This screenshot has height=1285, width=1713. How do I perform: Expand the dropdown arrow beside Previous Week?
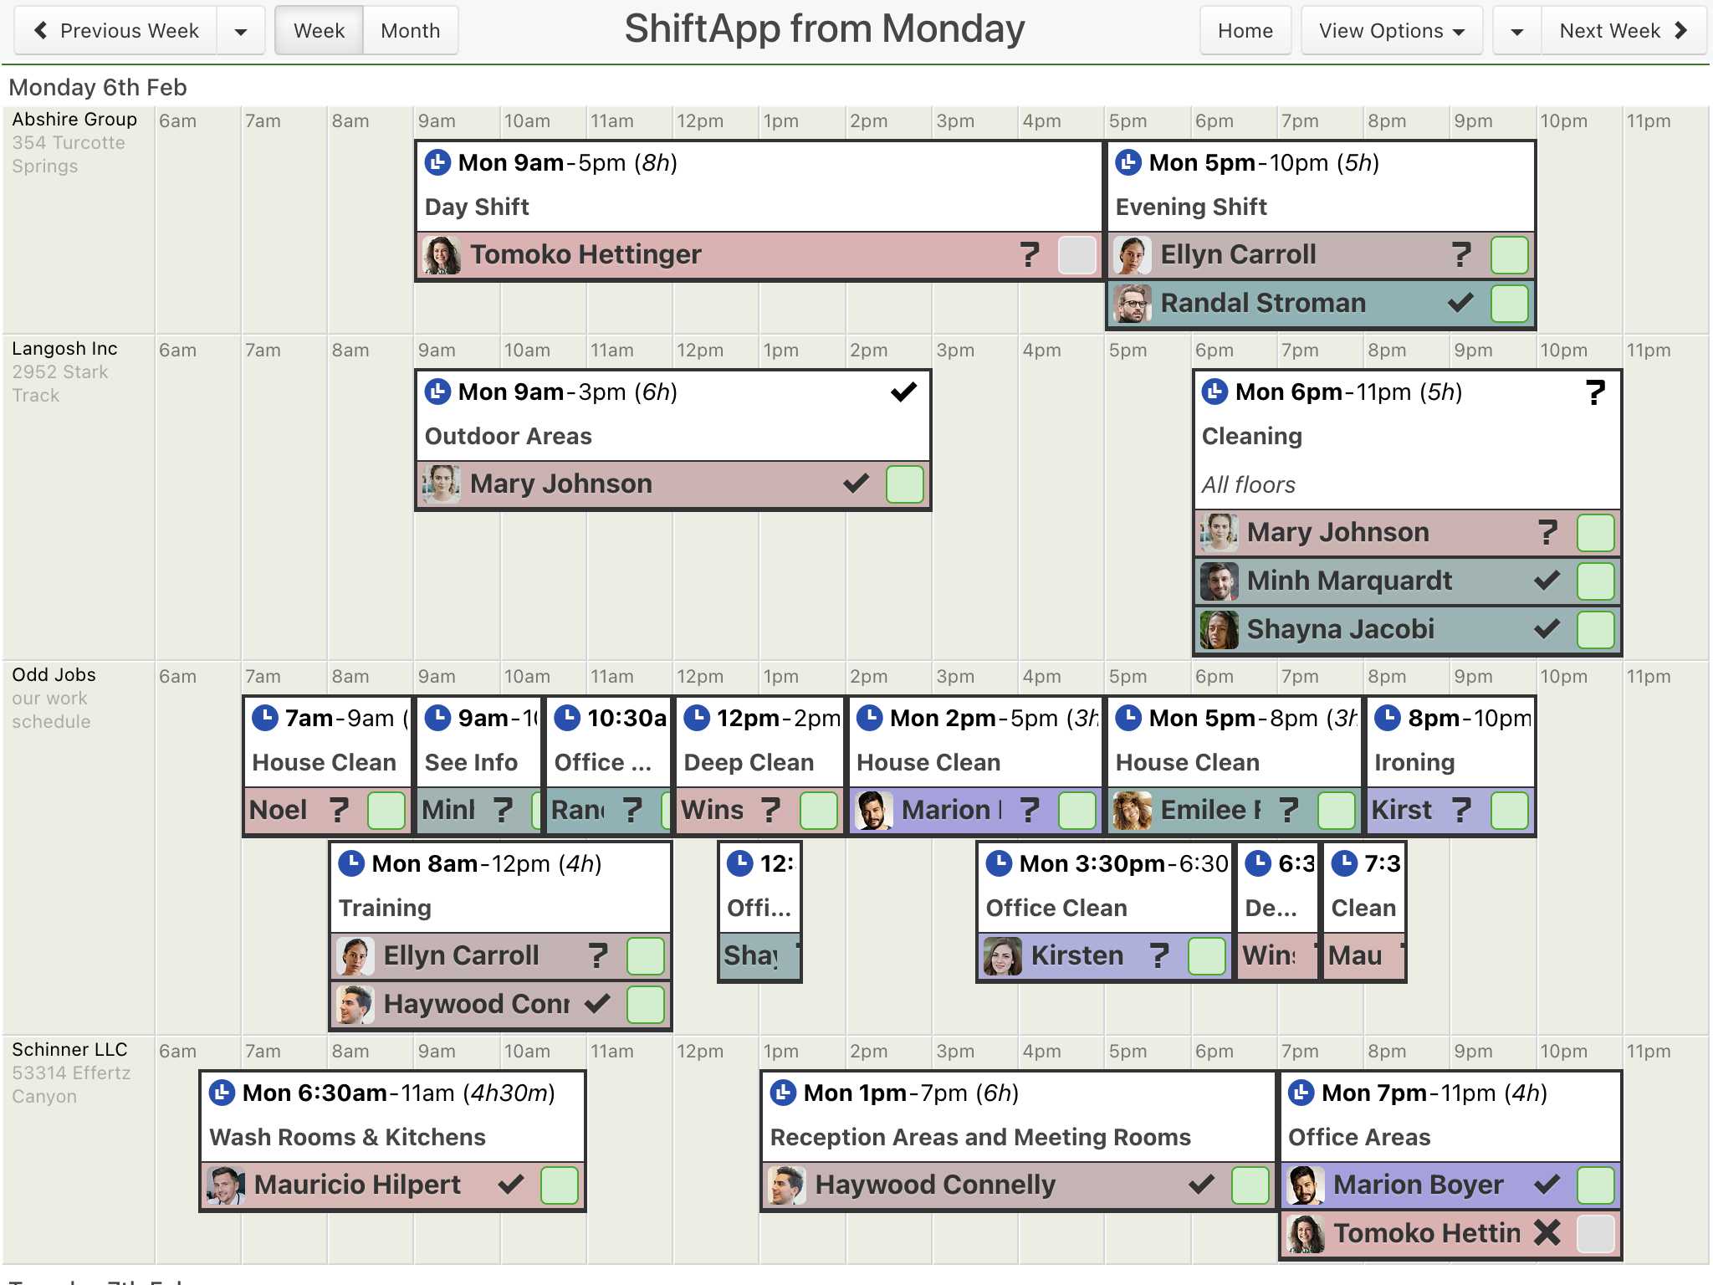(241, 31)
